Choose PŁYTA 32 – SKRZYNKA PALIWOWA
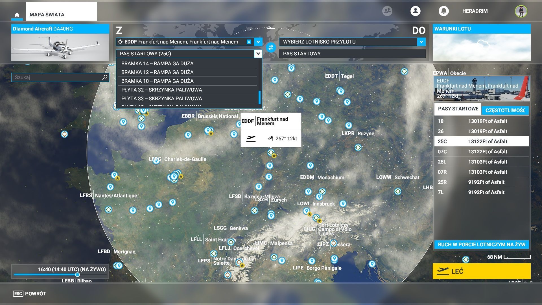 187,90
